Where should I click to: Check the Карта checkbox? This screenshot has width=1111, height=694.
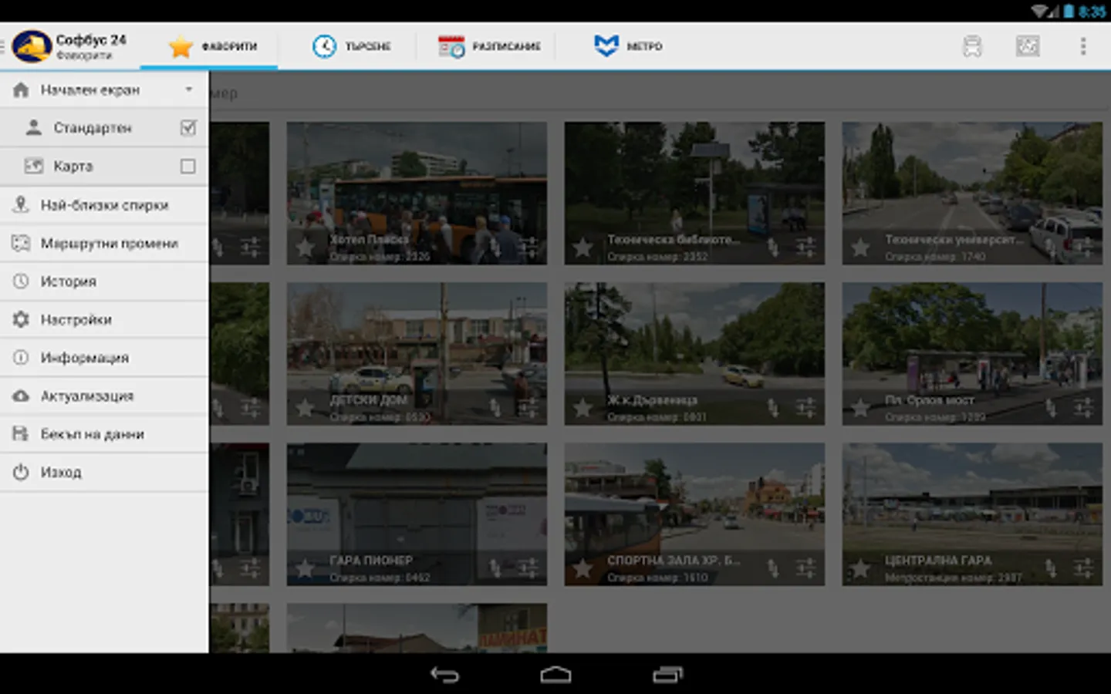coord(187,166)
